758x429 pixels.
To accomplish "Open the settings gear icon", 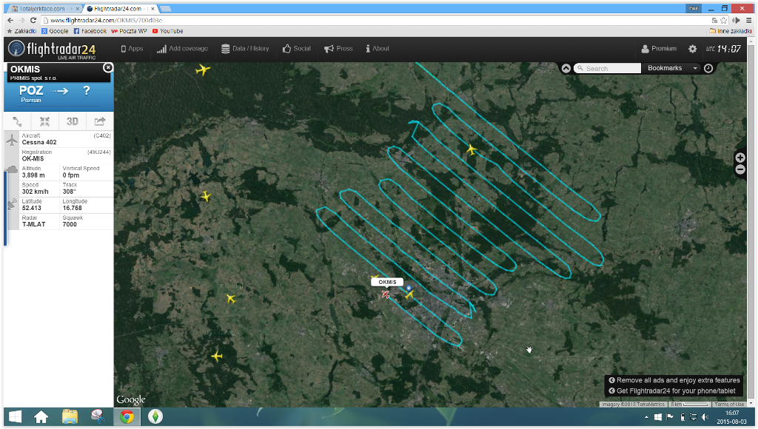I will coord(692,49).
